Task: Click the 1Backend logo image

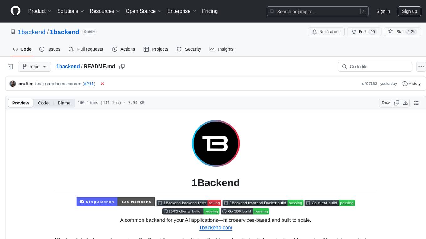Action: [x=216, y=144]
